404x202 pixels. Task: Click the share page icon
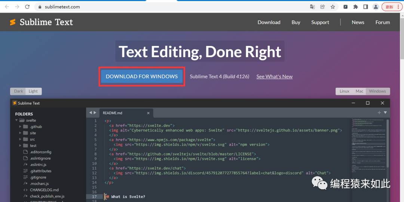pos(322,7)
